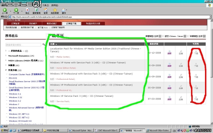Click the Windows CE DirectX Kit link
213x133 pixels.
click(x=20, y=121)
